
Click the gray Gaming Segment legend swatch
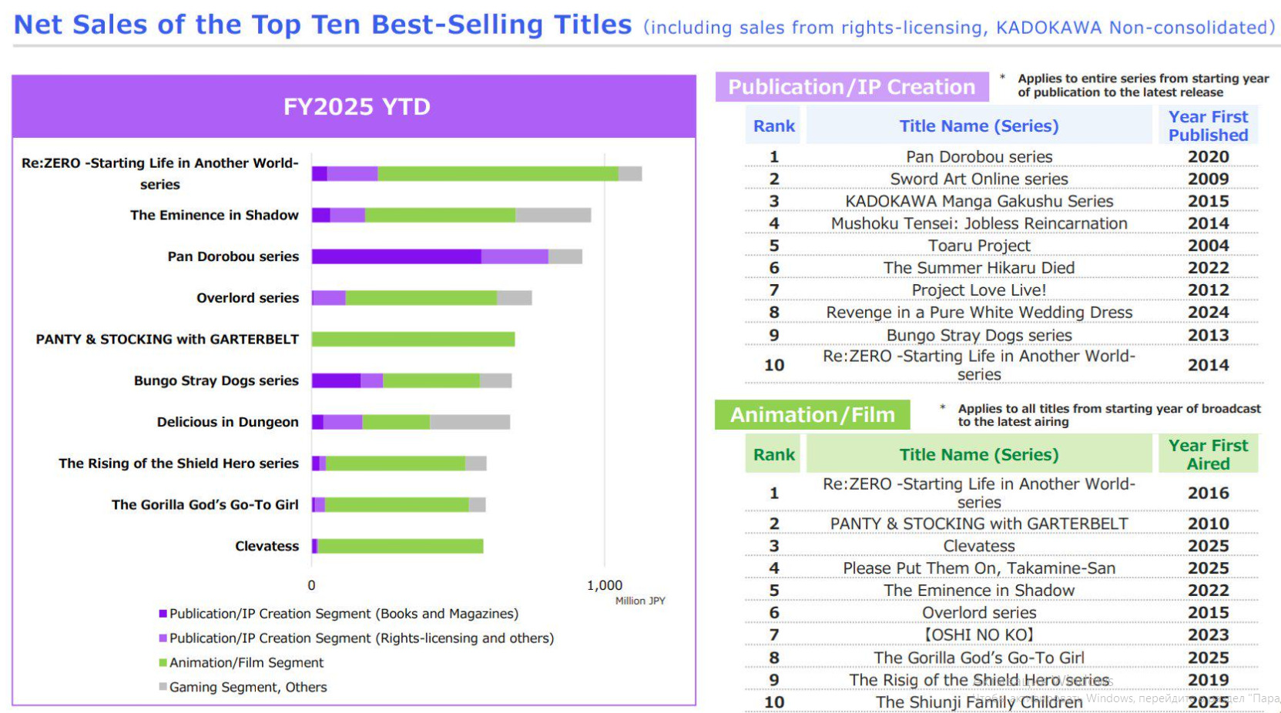[163, 687]
